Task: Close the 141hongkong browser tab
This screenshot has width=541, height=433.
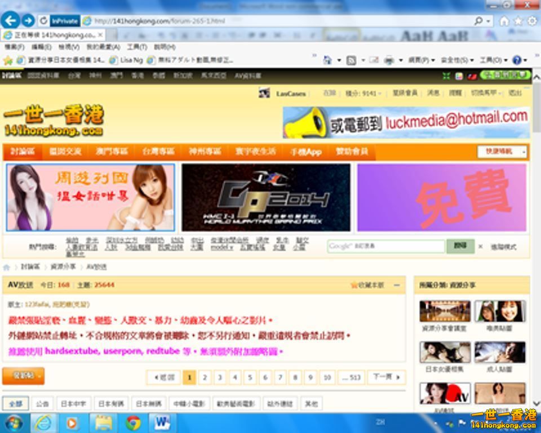Action: [x=100, y=35]
